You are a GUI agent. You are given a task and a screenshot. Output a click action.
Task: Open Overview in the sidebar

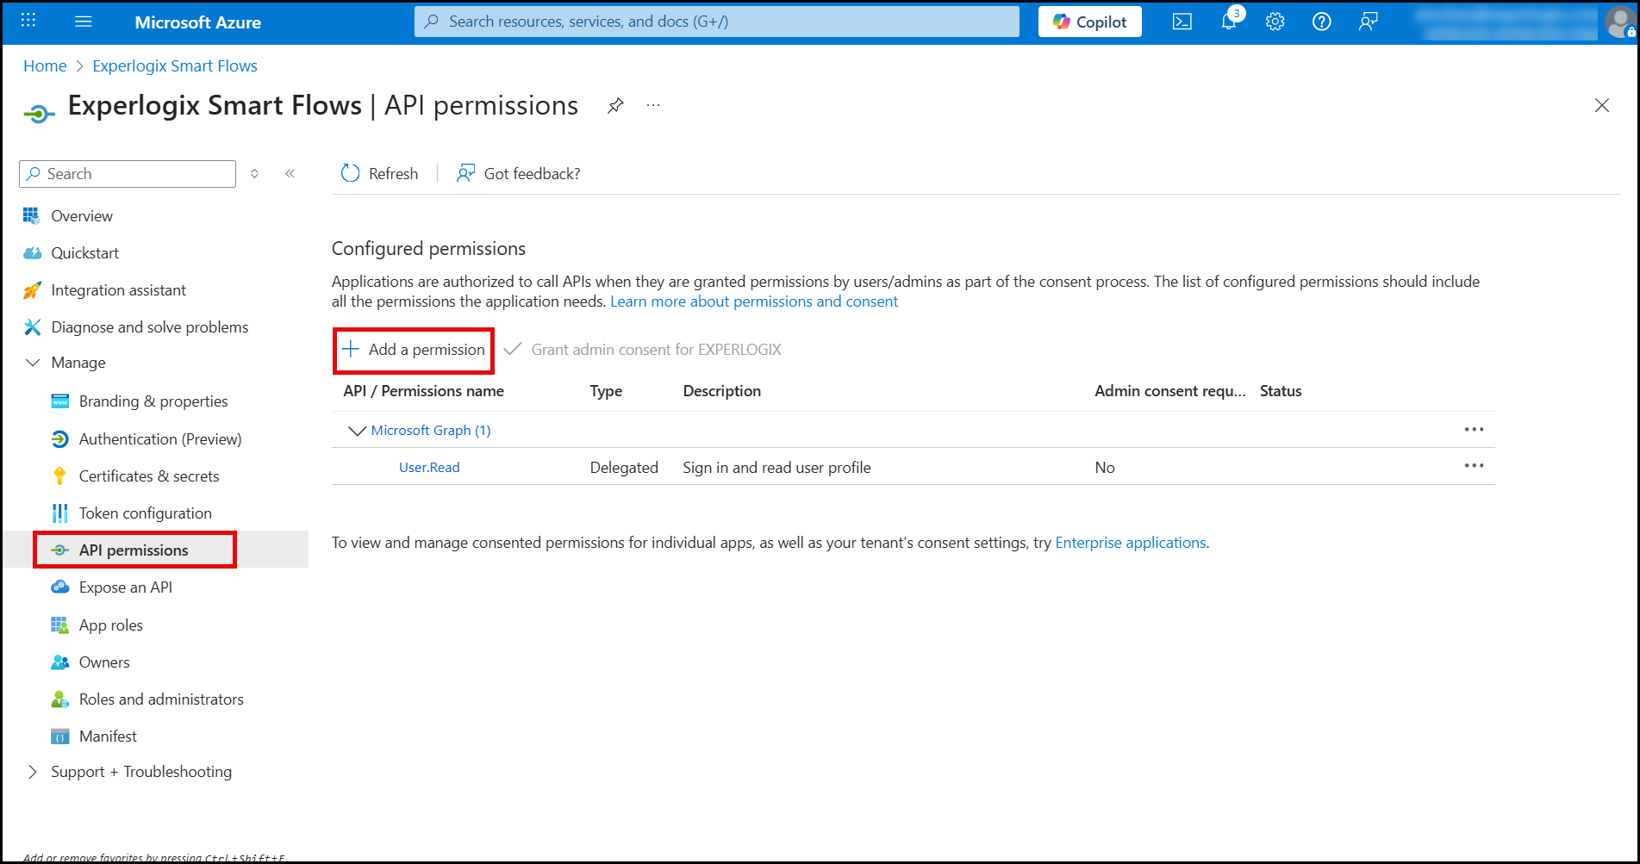point(82,215)
